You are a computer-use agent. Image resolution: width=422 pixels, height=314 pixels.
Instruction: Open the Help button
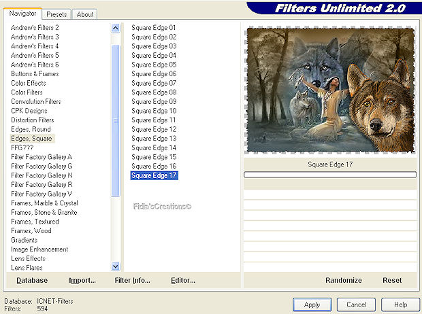[400, 304]
